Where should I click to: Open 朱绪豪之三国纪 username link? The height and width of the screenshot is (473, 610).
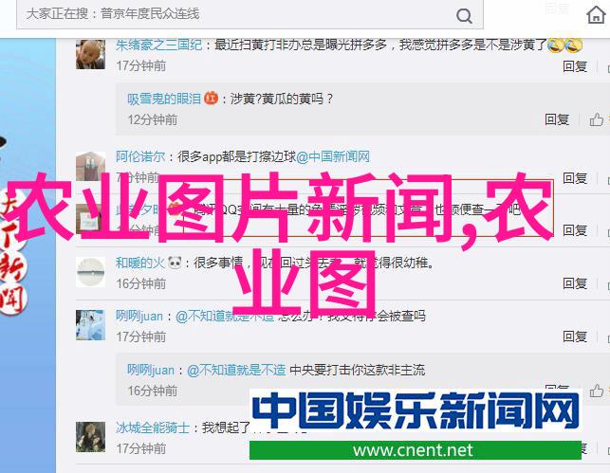158,45
